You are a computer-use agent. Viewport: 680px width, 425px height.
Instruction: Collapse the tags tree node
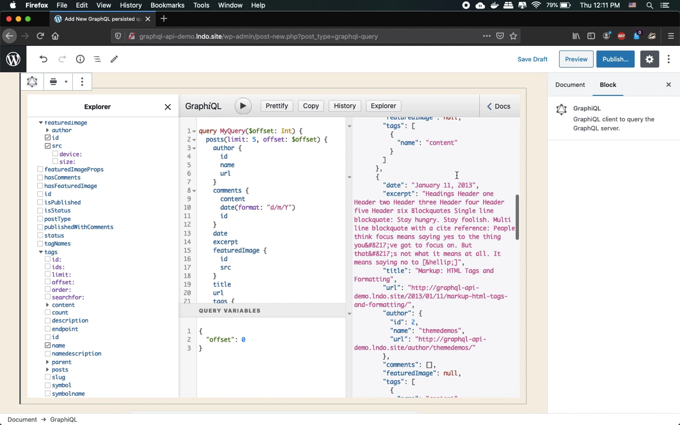click(41, 252)
